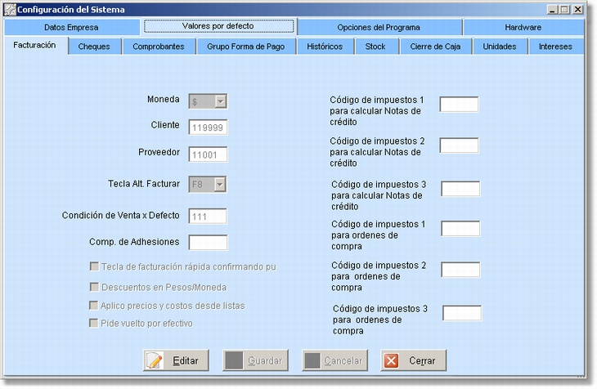Click the Cliente input field
The image size is (597, 389).
point(208,127)
